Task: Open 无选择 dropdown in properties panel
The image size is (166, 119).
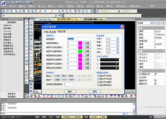Action: [x=151, y=23]
